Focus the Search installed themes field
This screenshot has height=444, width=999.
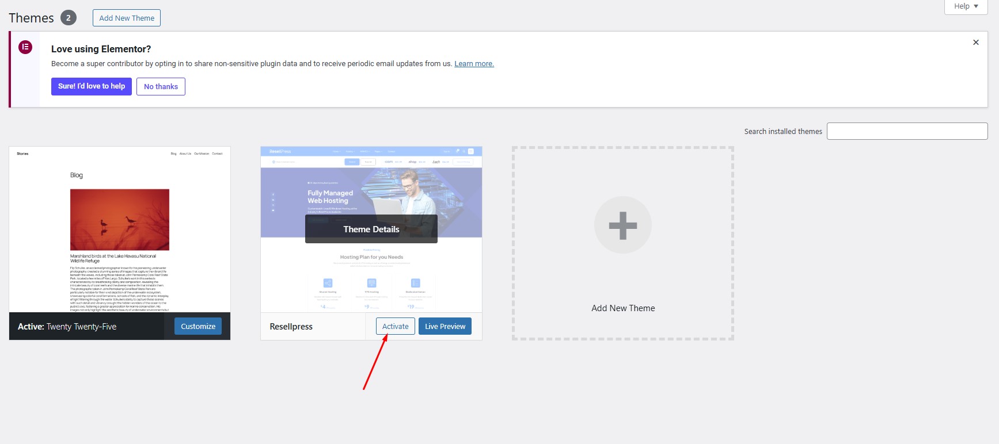(x=907, y=131)
